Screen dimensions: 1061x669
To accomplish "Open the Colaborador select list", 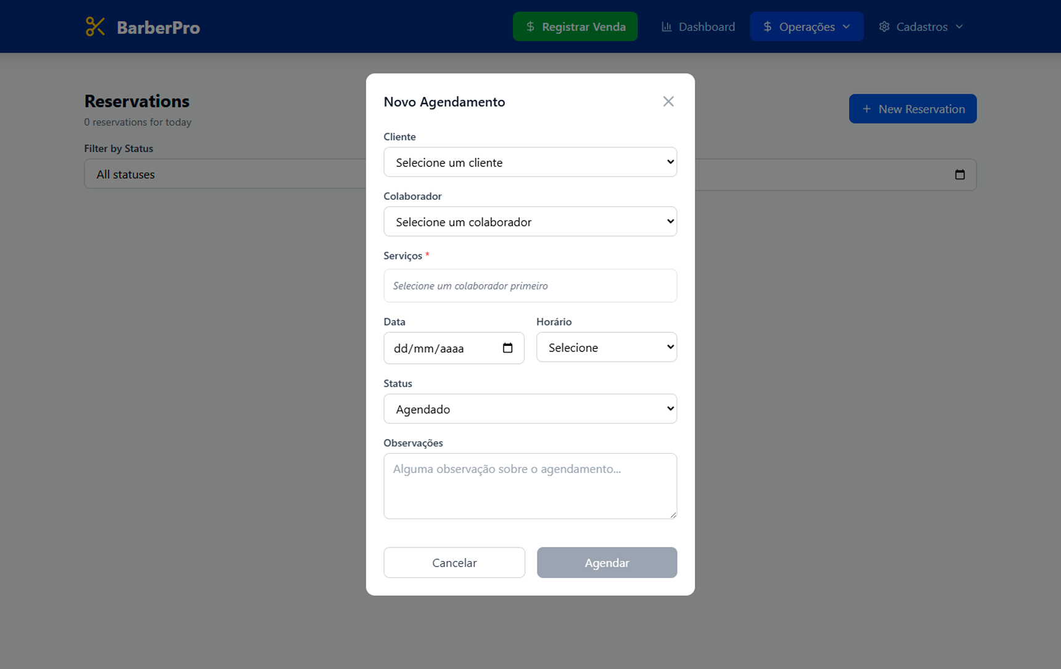I will 530,222.
